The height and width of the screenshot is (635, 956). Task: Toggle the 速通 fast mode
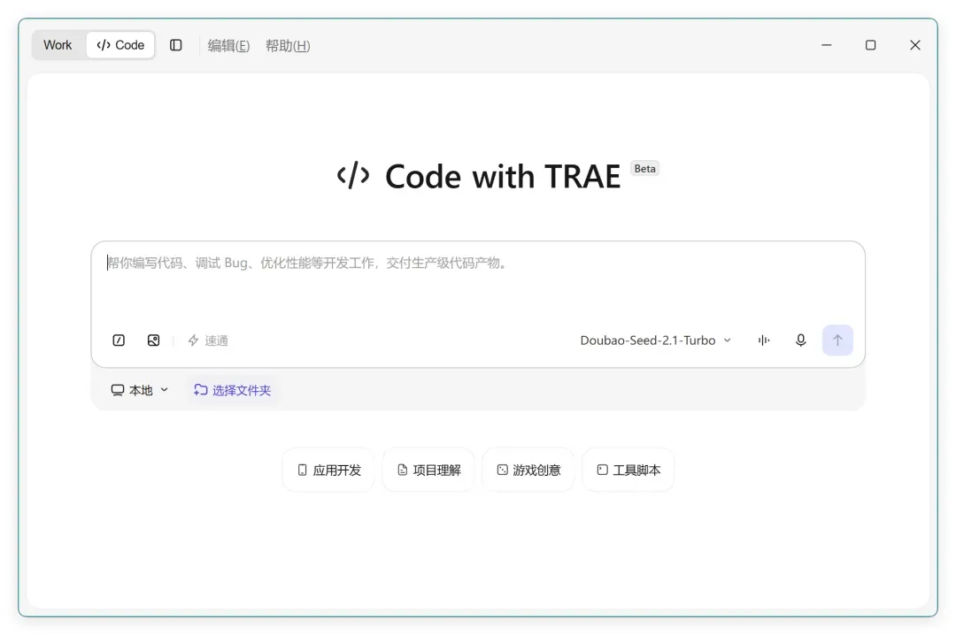click(208, 340)
